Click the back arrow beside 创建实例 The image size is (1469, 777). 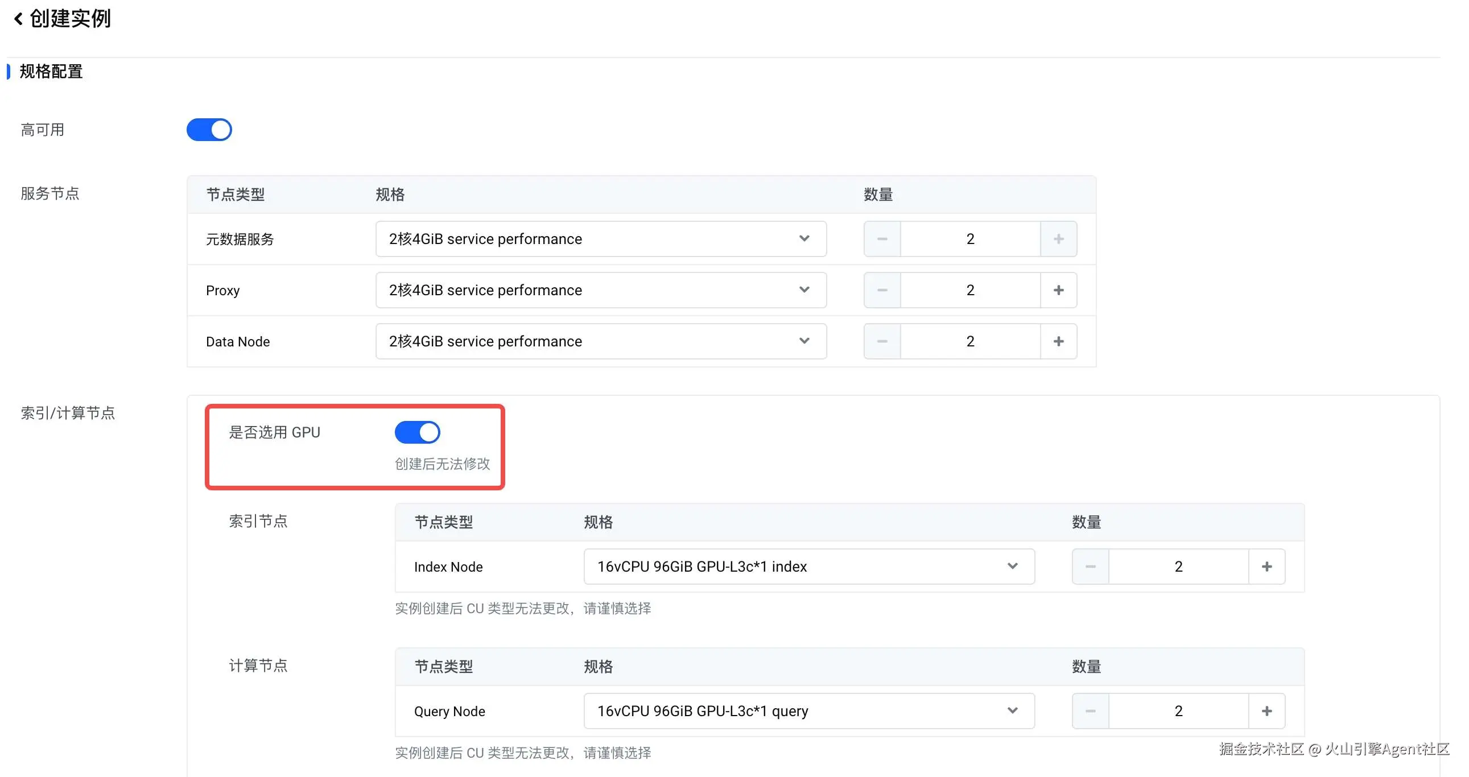click(18, 19)
